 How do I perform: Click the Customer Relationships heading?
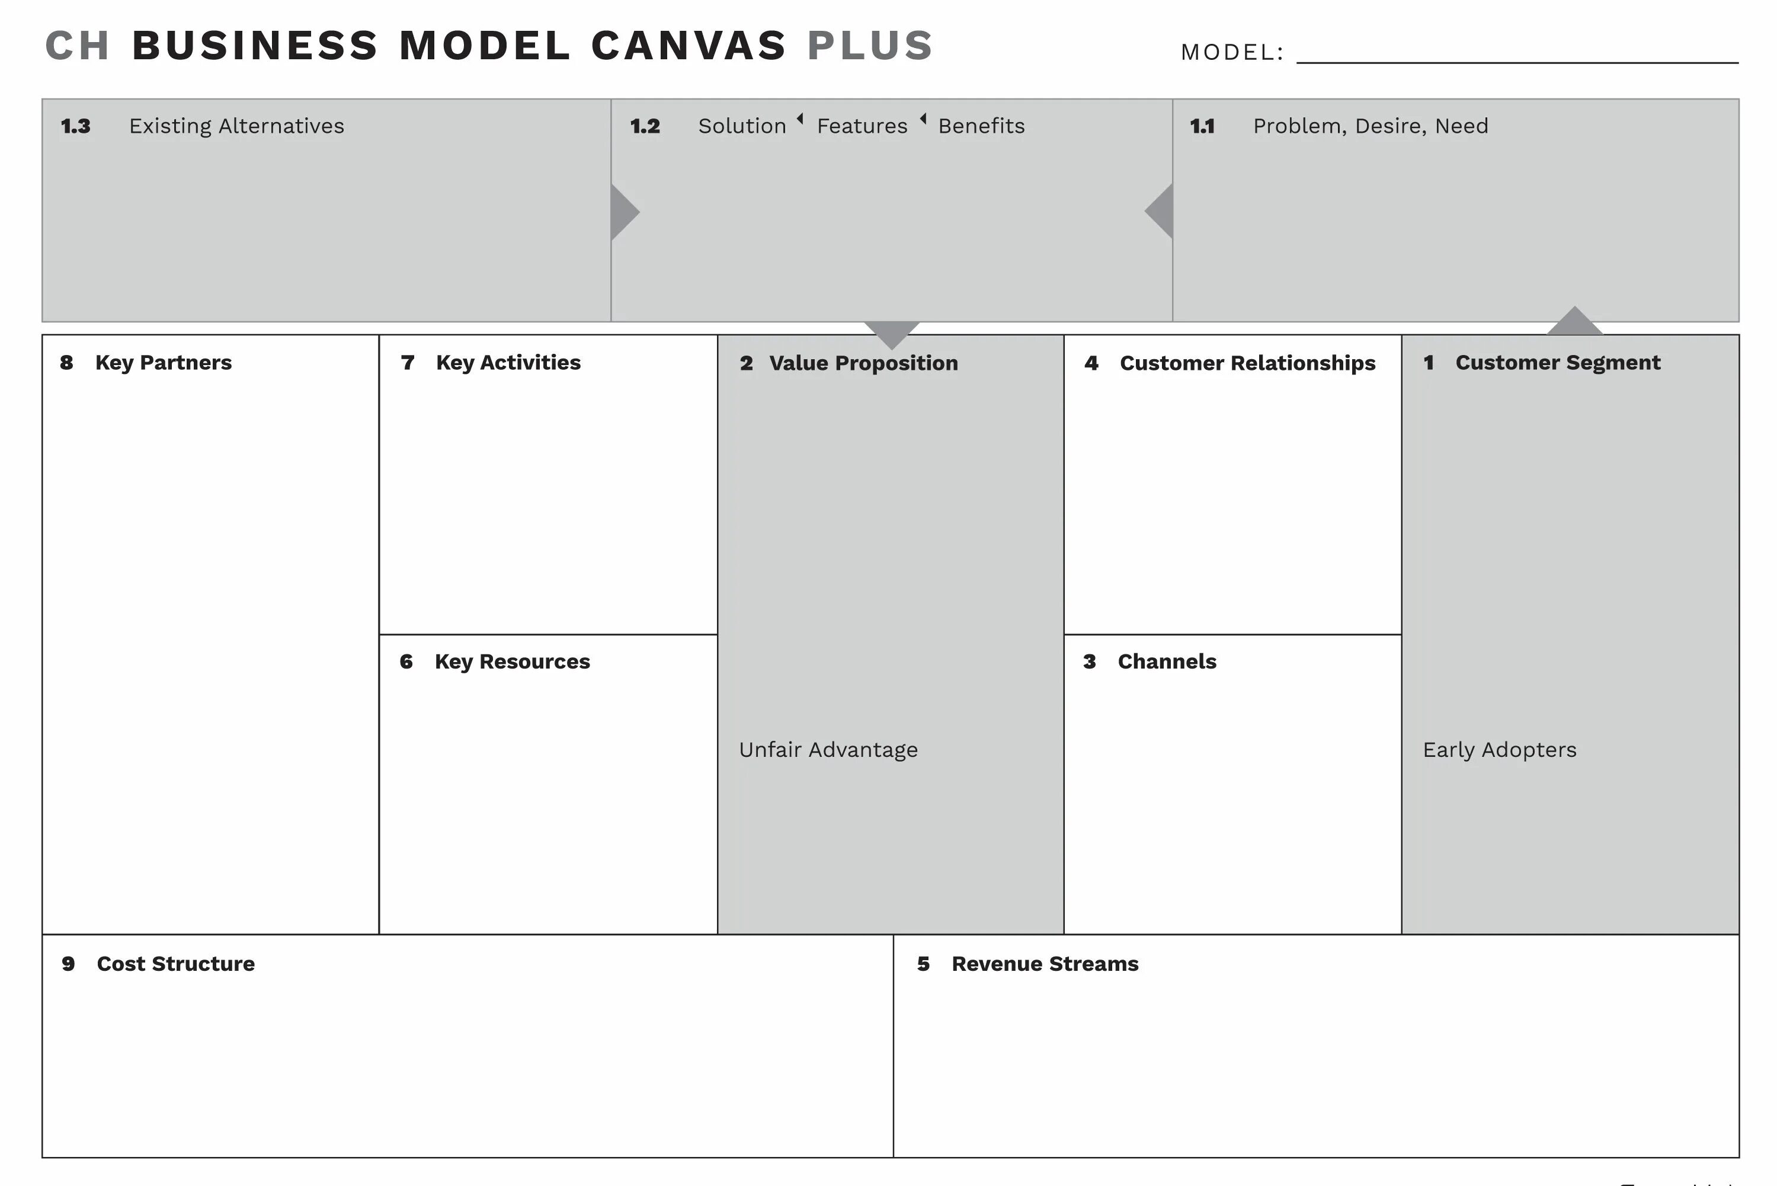tap(1248, 363)
